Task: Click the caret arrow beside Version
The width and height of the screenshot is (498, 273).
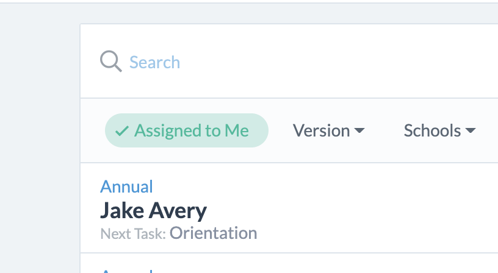Action: pos(359,131)
